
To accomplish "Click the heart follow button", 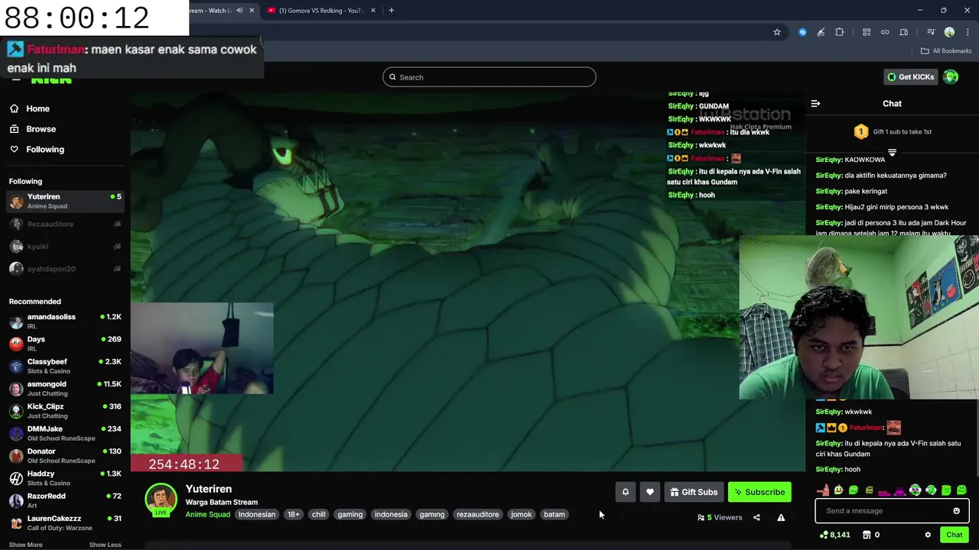I will (x=650, y=492).
